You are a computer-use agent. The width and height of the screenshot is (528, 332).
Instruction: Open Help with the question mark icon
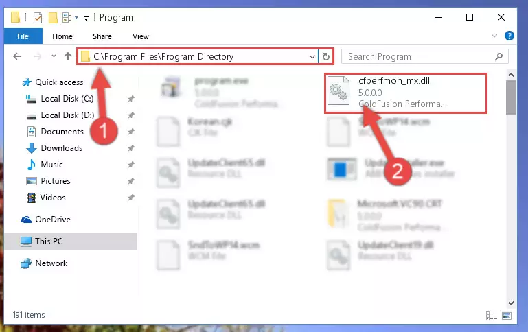pyautogui.click(x=509, y=36)
